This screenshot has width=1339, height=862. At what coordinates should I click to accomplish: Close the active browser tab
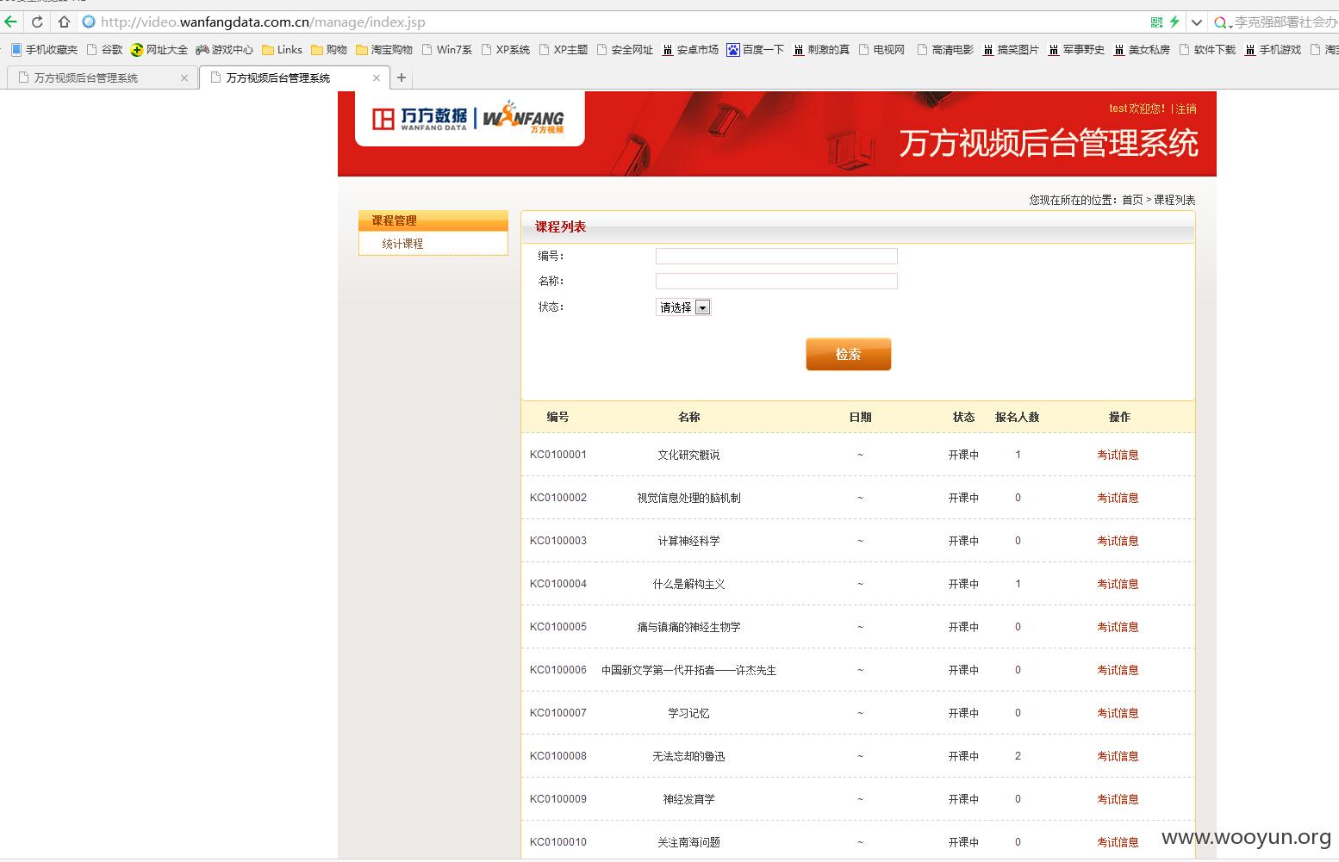click(376, 78)
